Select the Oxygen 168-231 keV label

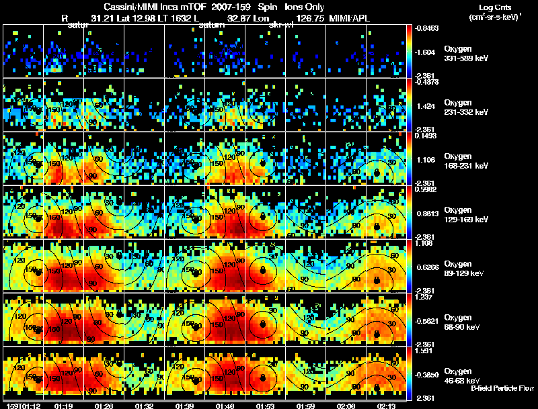click(466, 161)
